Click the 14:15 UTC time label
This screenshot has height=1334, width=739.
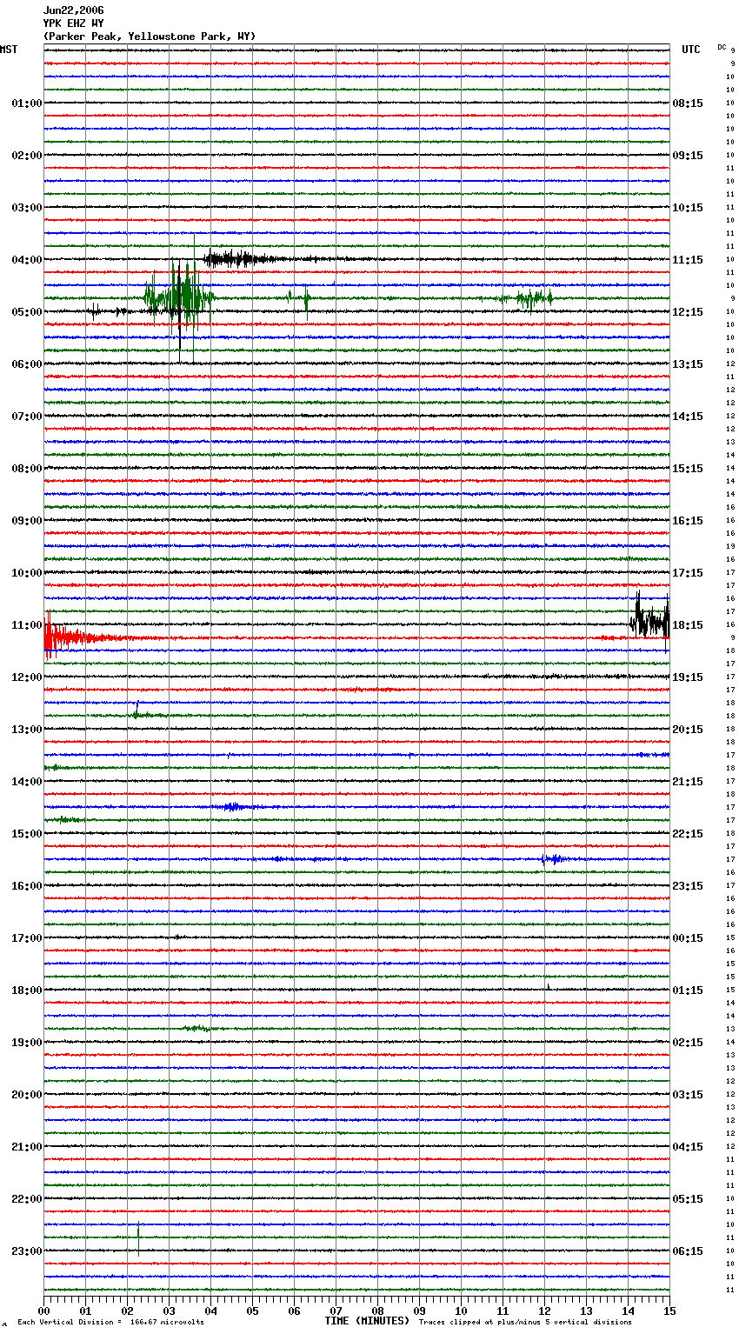pos(688,417)
